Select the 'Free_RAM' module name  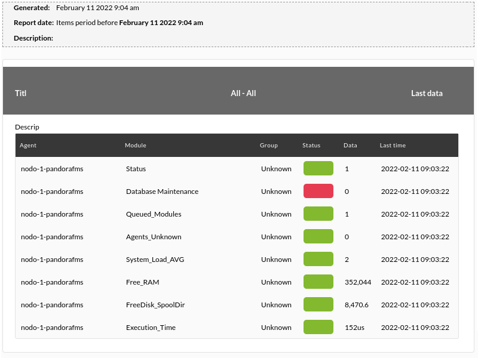(x=143, y=282)
